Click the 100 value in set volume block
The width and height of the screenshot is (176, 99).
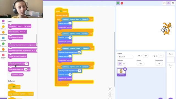pyautogui.click(x=26, y=69)
